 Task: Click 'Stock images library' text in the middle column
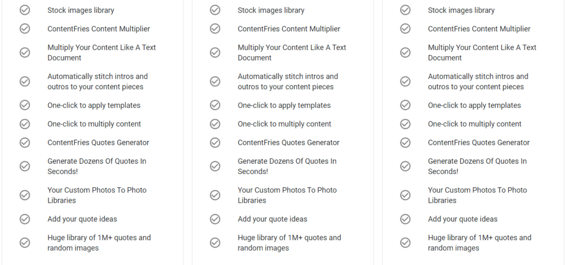pos(271,10)
